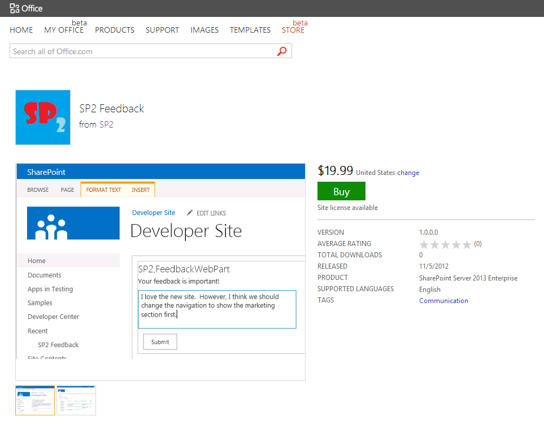The height and width of the screenshot is (421, 544).
Task: Click the SUPPORTED LANGUAGES label
Action: (x=356, y=288)
